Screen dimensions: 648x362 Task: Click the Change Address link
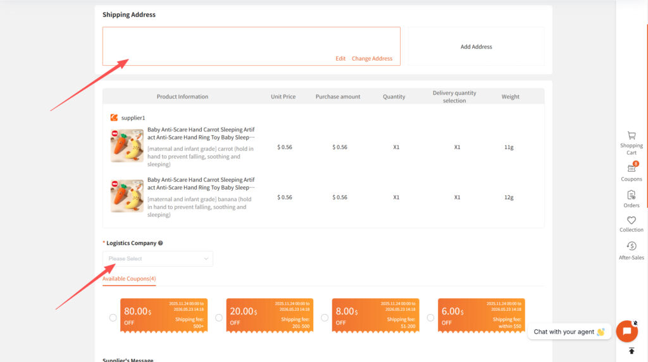372,59
